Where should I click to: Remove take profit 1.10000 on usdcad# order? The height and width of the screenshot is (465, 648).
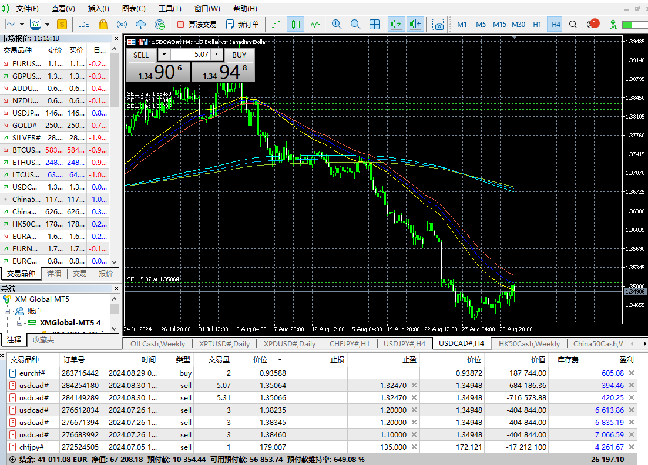[414, 434]
